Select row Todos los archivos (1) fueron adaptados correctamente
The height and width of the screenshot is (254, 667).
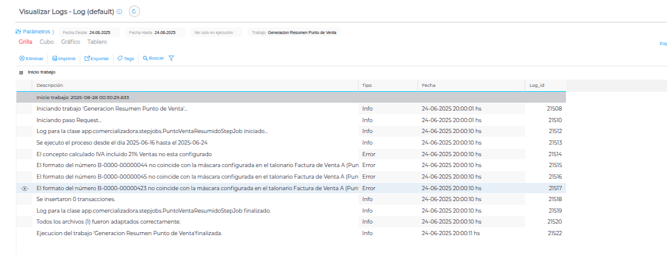click(x=291, y=222)
